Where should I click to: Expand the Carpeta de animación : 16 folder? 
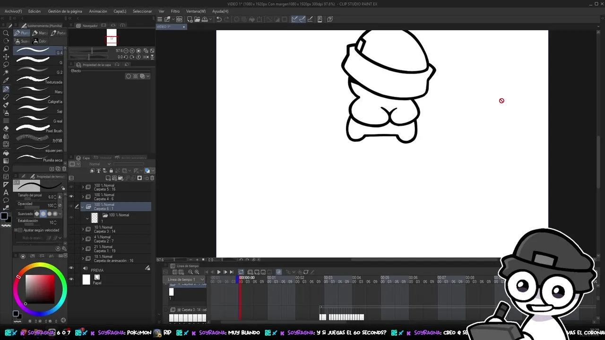tap(83, 258)
